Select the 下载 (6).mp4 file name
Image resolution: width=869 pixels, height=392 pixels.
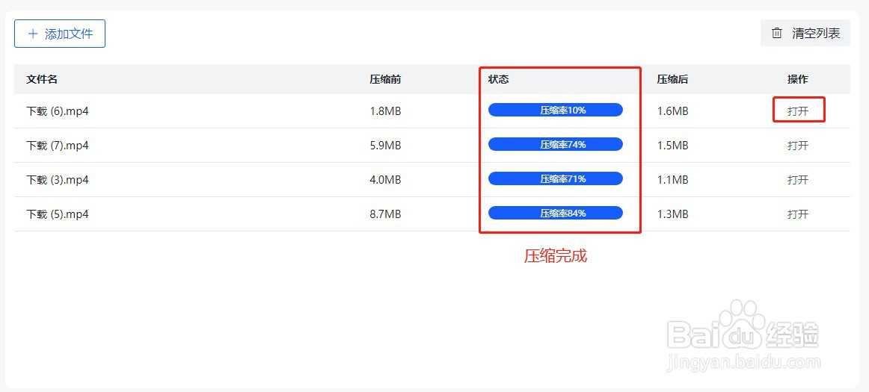click(58, 111)
